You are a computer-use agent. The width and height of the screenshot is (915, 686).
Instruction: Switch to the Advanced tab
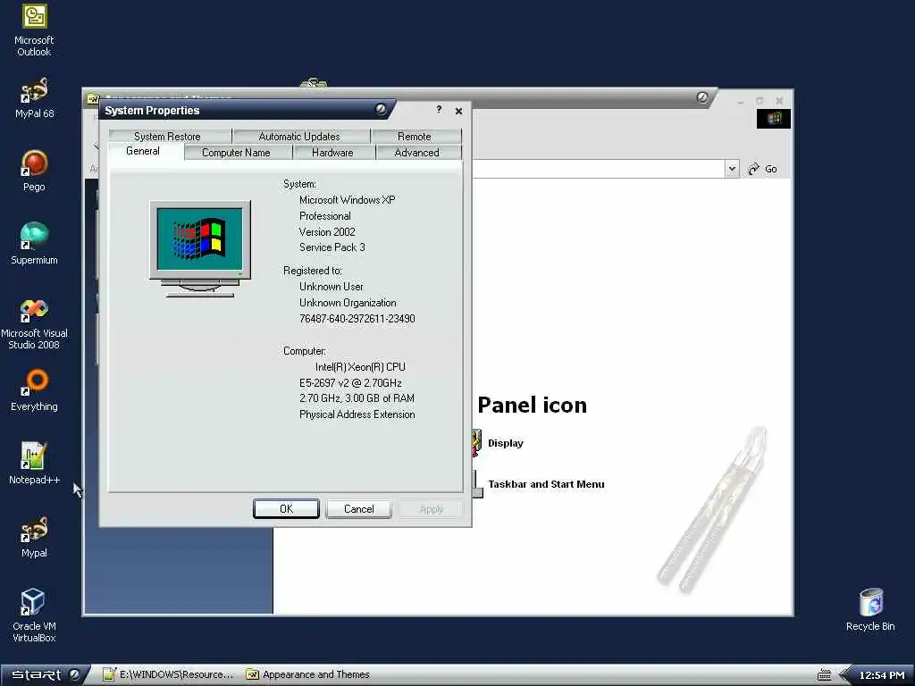(416, 152)
